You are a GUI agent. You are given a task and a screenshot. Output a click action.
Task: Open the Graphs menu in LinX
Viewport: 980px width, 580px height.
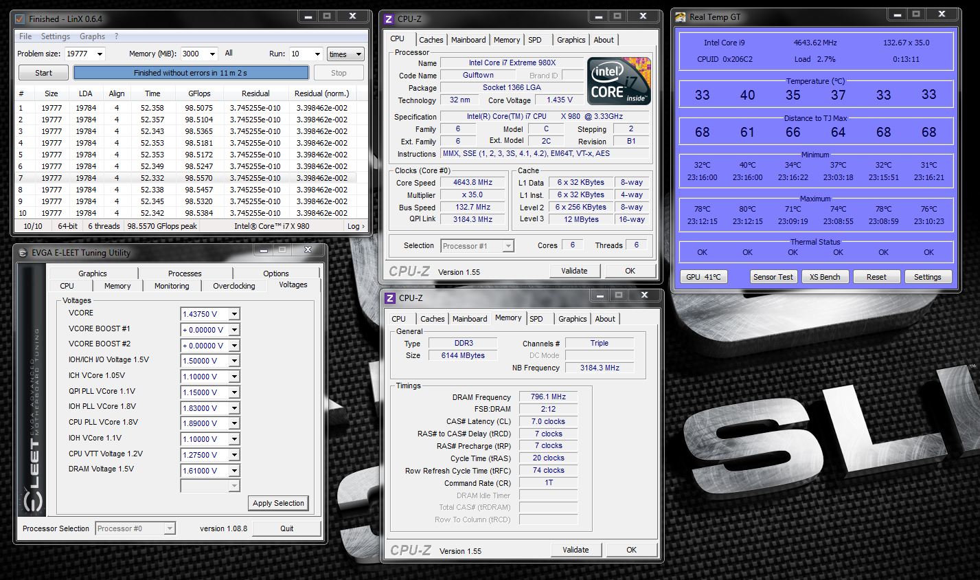pyautogui.click(x=92, y=36)
